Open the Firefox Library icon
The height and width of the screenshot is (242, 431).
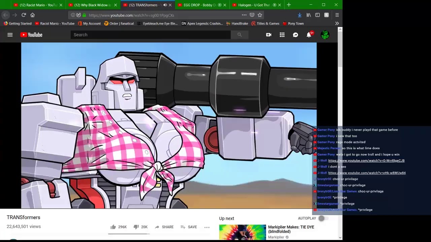click(308, 15)
